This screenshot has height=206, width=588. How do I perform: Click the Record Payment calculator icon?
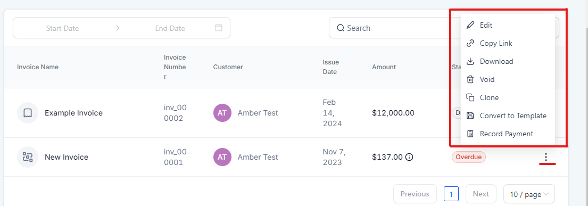pyautogui.click(x=470, y=134)
